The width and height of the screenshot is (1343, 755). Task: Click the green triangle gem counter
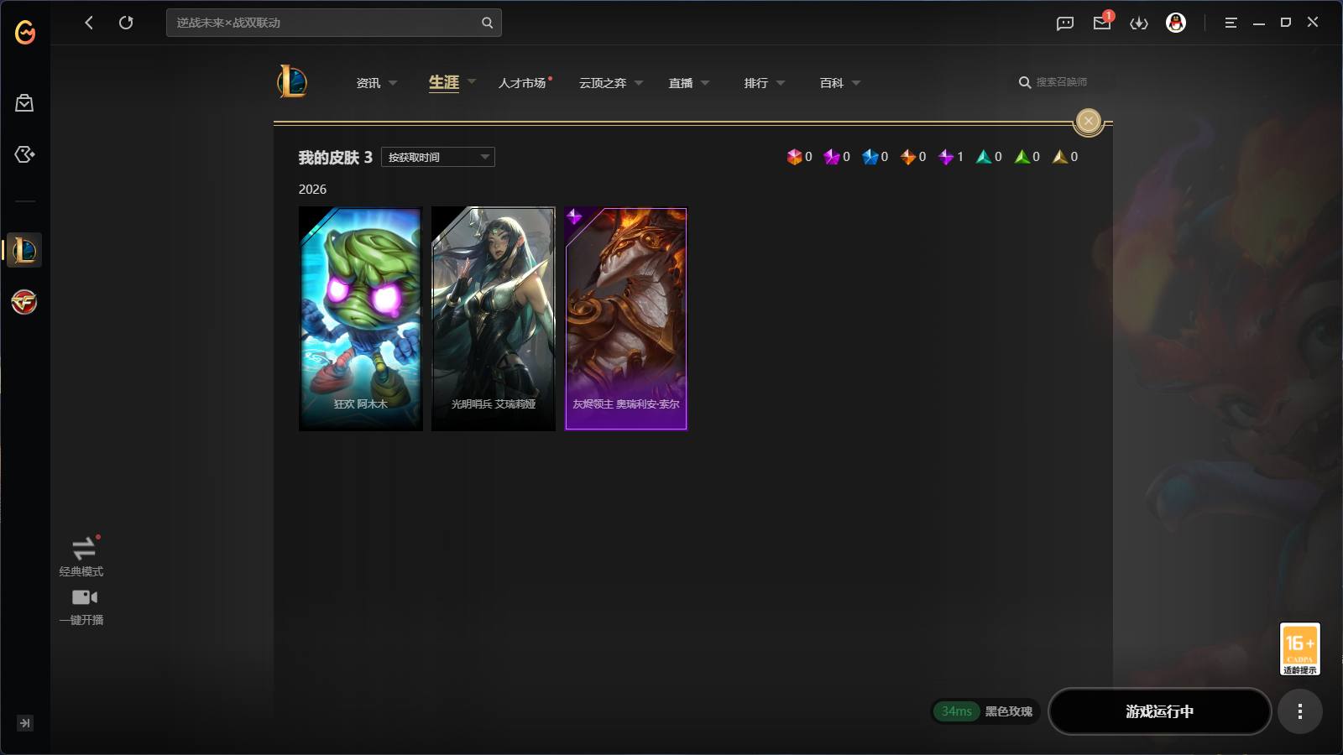coord(1027,157)
